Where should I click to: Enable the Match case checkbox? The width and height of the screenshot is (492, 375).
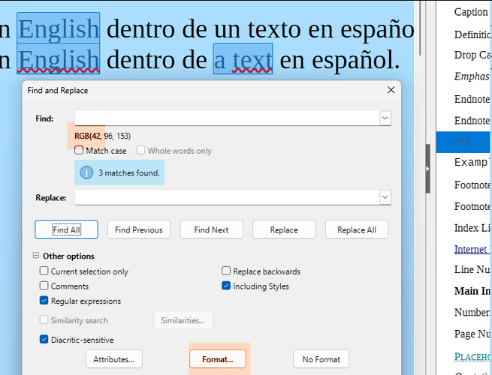point(79,151)
